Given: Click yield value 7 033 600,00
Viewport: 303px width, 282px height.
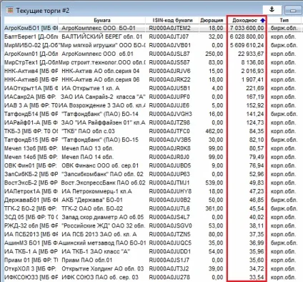Looking at the screenshot, I should pyautogui.click(x=247, y=28).
